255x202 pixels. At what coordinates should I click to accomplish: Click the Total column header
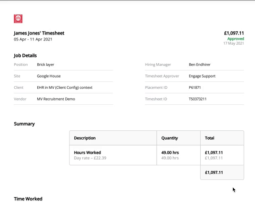coord(209,138)
